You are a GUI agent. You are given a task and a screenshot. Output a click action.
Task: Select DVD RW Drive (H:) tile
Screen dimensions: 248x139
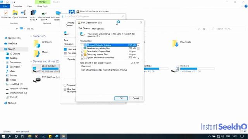(x=46, y=79)
